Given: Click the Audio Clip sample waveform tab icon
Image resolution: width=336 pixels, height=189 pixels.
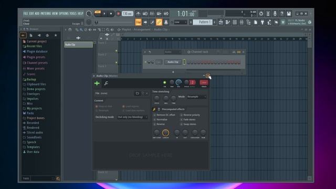Looking at the screenshot, I should (x=97, y=83).
